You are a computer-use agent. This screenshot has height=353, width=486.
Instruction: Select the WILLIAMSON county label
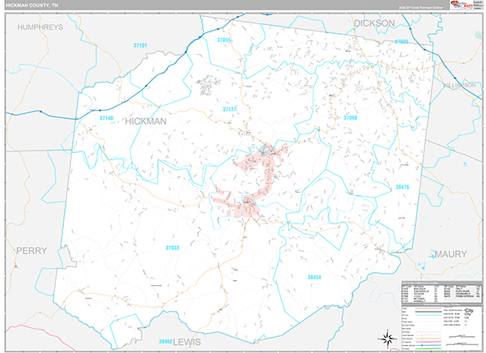click(459, 85)
